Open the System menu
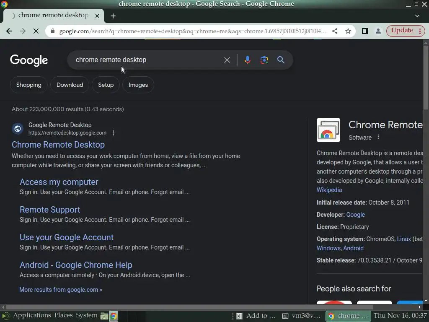Image resolution: width=429 pixels, height=322 pixels. click(x=86, y=315)
